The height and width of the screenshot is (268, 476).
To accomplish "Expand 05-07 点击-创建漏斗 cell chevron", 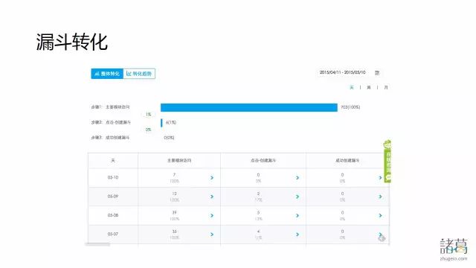I will point(297,234).
